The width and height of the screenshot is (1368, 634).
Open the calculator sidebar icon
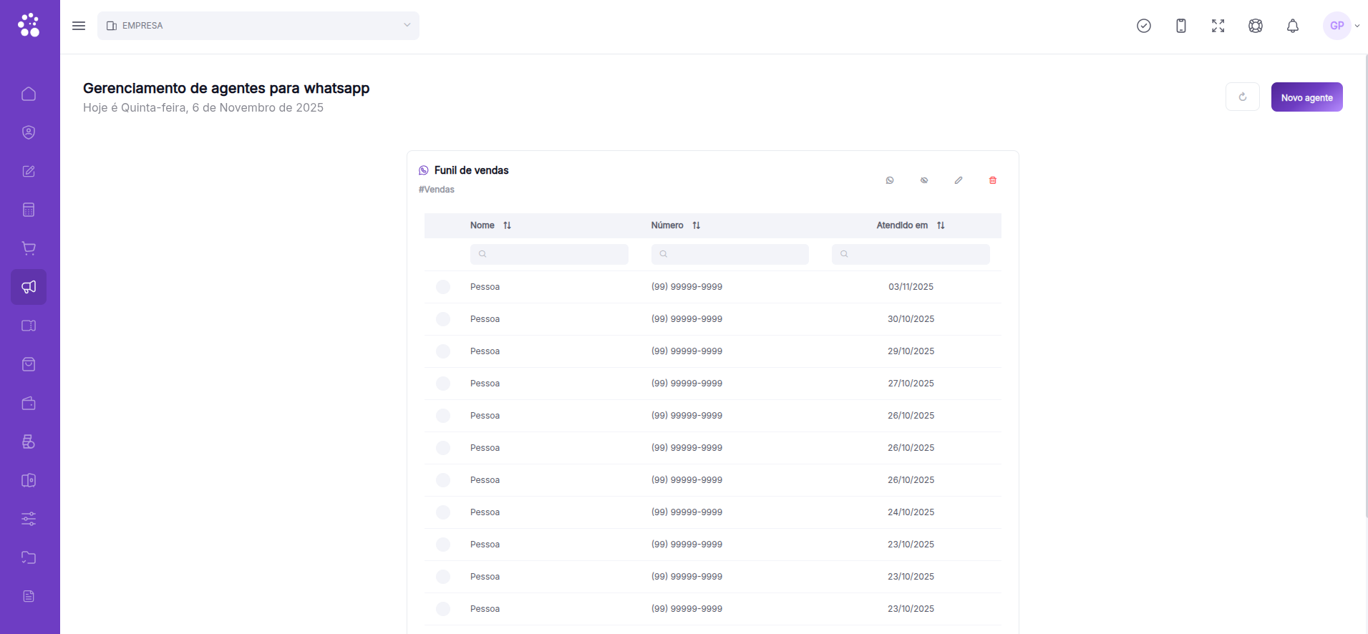pyautogui.click(x=29, y=210)
